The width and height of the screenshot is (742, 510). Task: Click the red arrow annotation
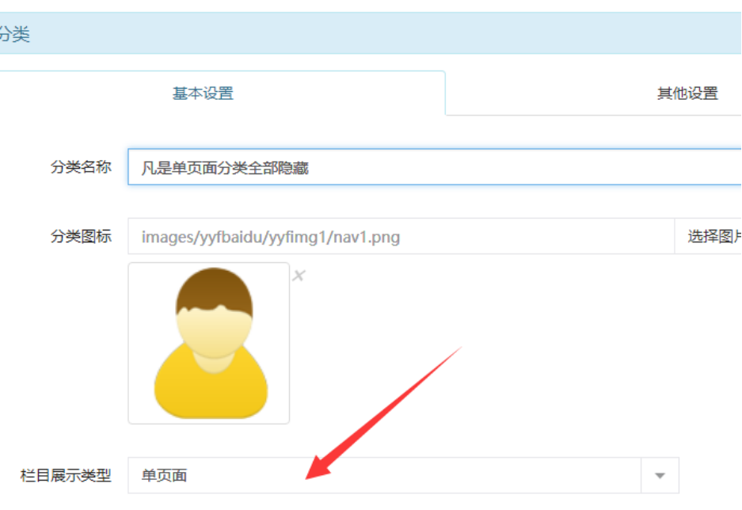pyautogui.click(x=383, y=413)
